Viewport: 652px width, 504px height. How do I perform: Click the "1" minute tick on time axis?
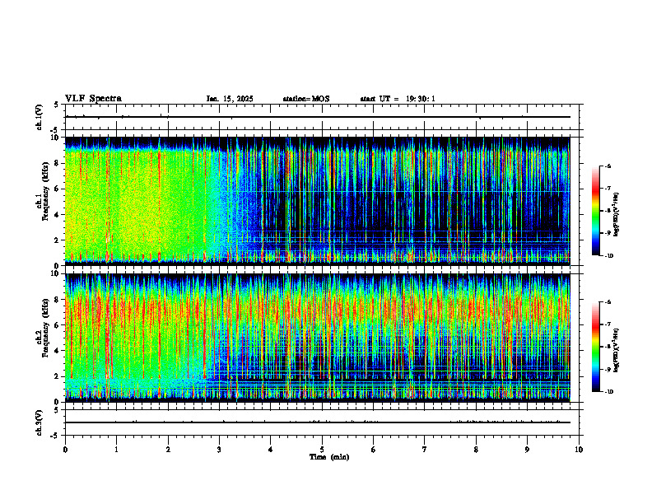point(116,450)
